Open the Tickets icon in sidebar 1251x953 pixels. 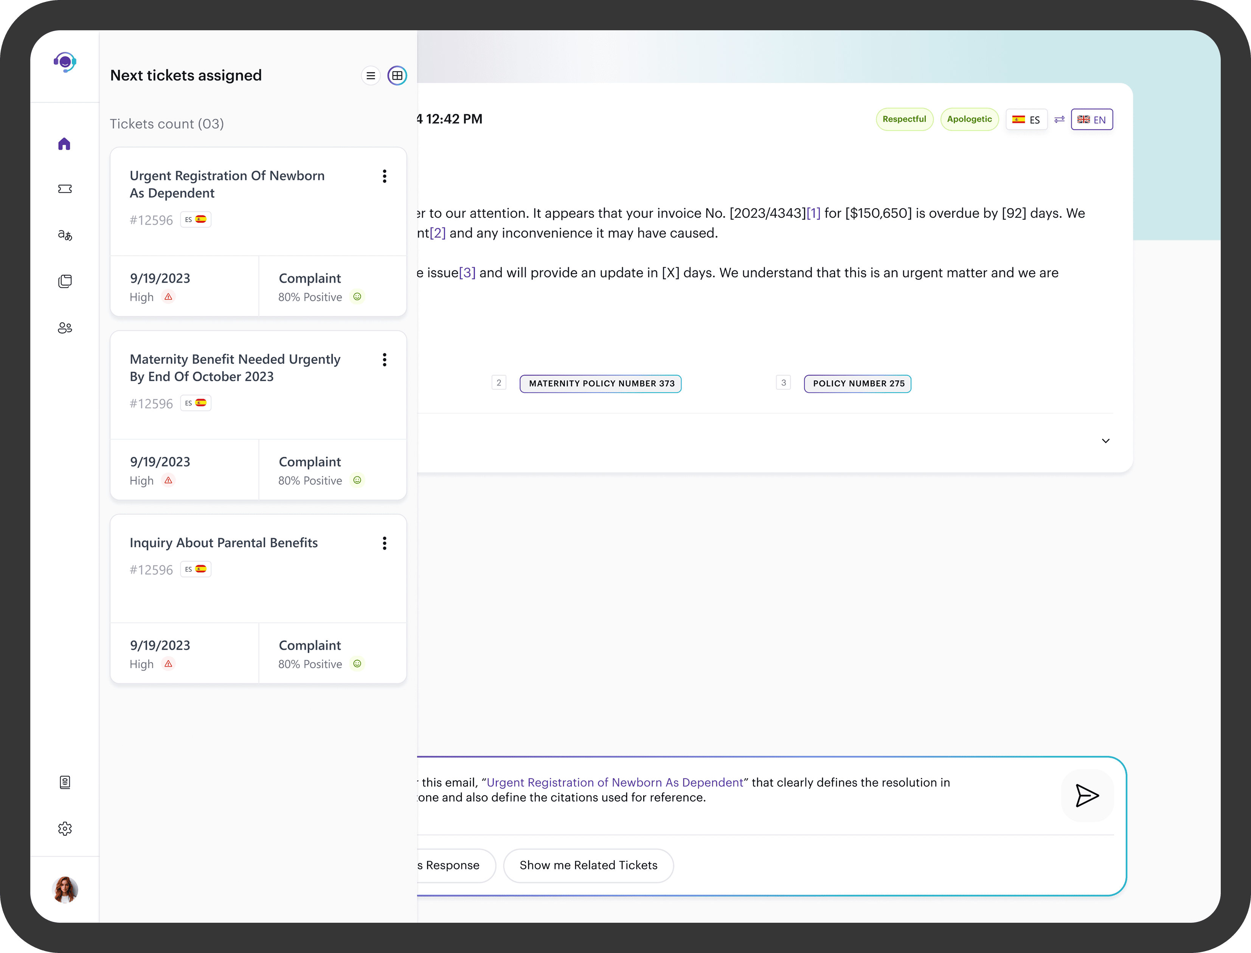point(65,189)
